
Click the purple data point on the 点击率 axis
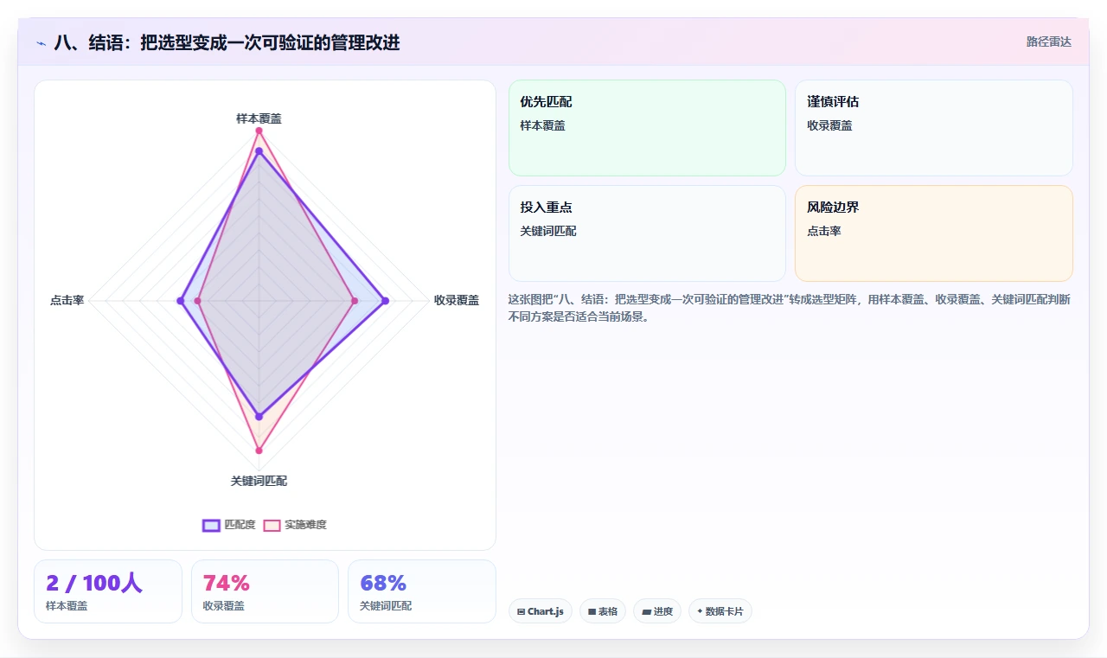pyautogui.click(x=180, y=301)
